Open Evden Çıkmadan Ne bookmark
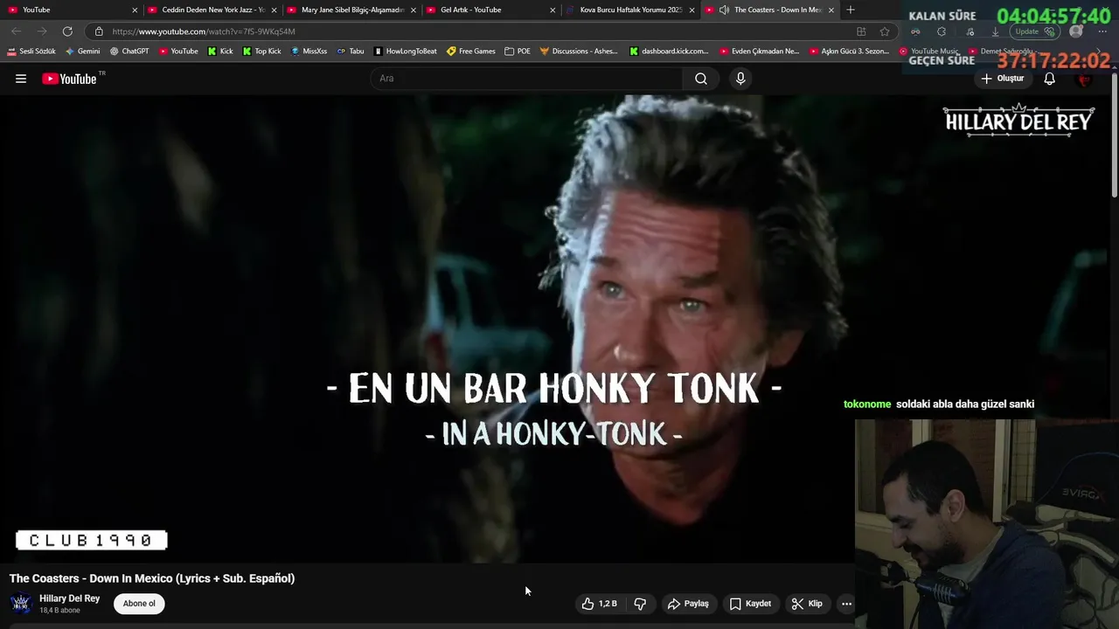 pyautogui.click(x=759, y=52)
